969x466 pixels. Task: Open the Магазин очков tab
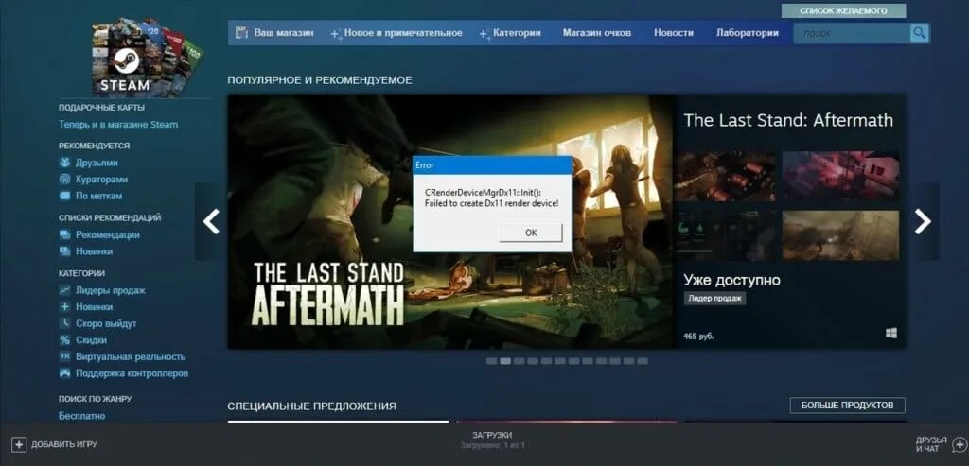click(597, 33)
